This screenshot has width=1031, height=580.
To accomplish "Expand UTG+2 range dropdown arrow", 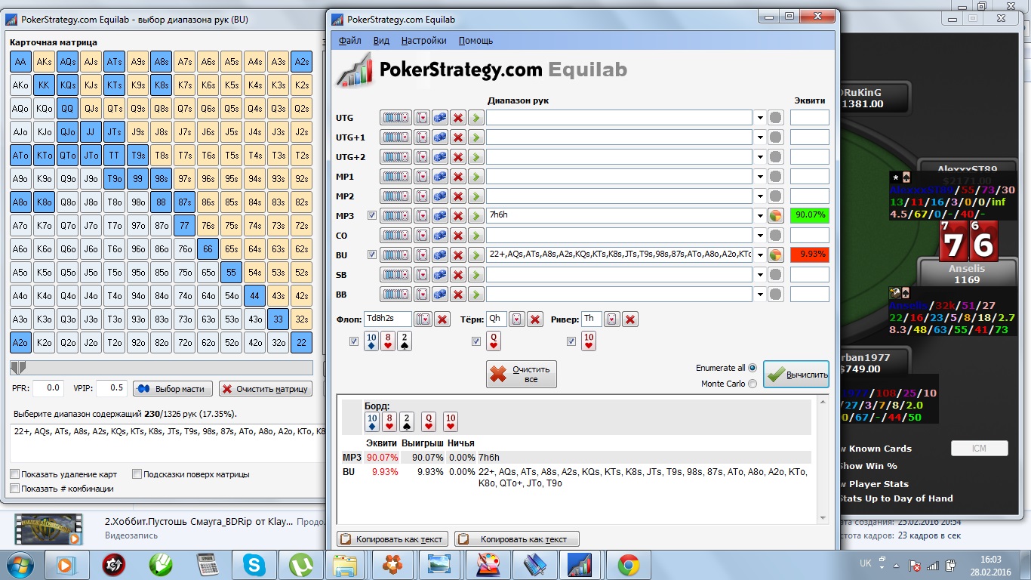I will tap(759, 156).
